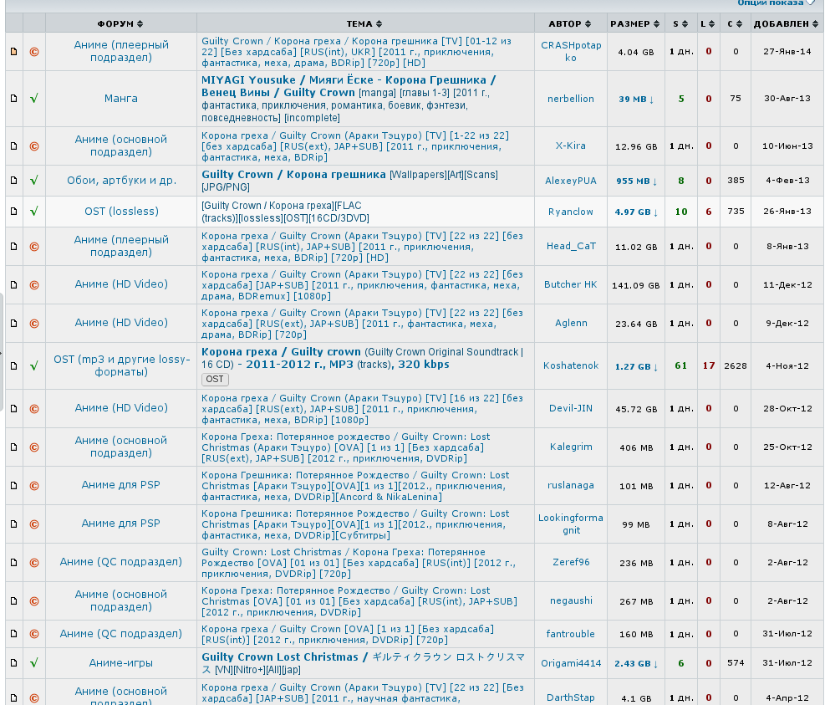Open the Аниме для PSP forum in ruslanaga row
This screenshot has height=705, width=830.
120,485
